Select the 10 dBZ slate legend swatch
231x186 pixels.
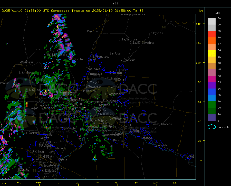tap(211, 117)
